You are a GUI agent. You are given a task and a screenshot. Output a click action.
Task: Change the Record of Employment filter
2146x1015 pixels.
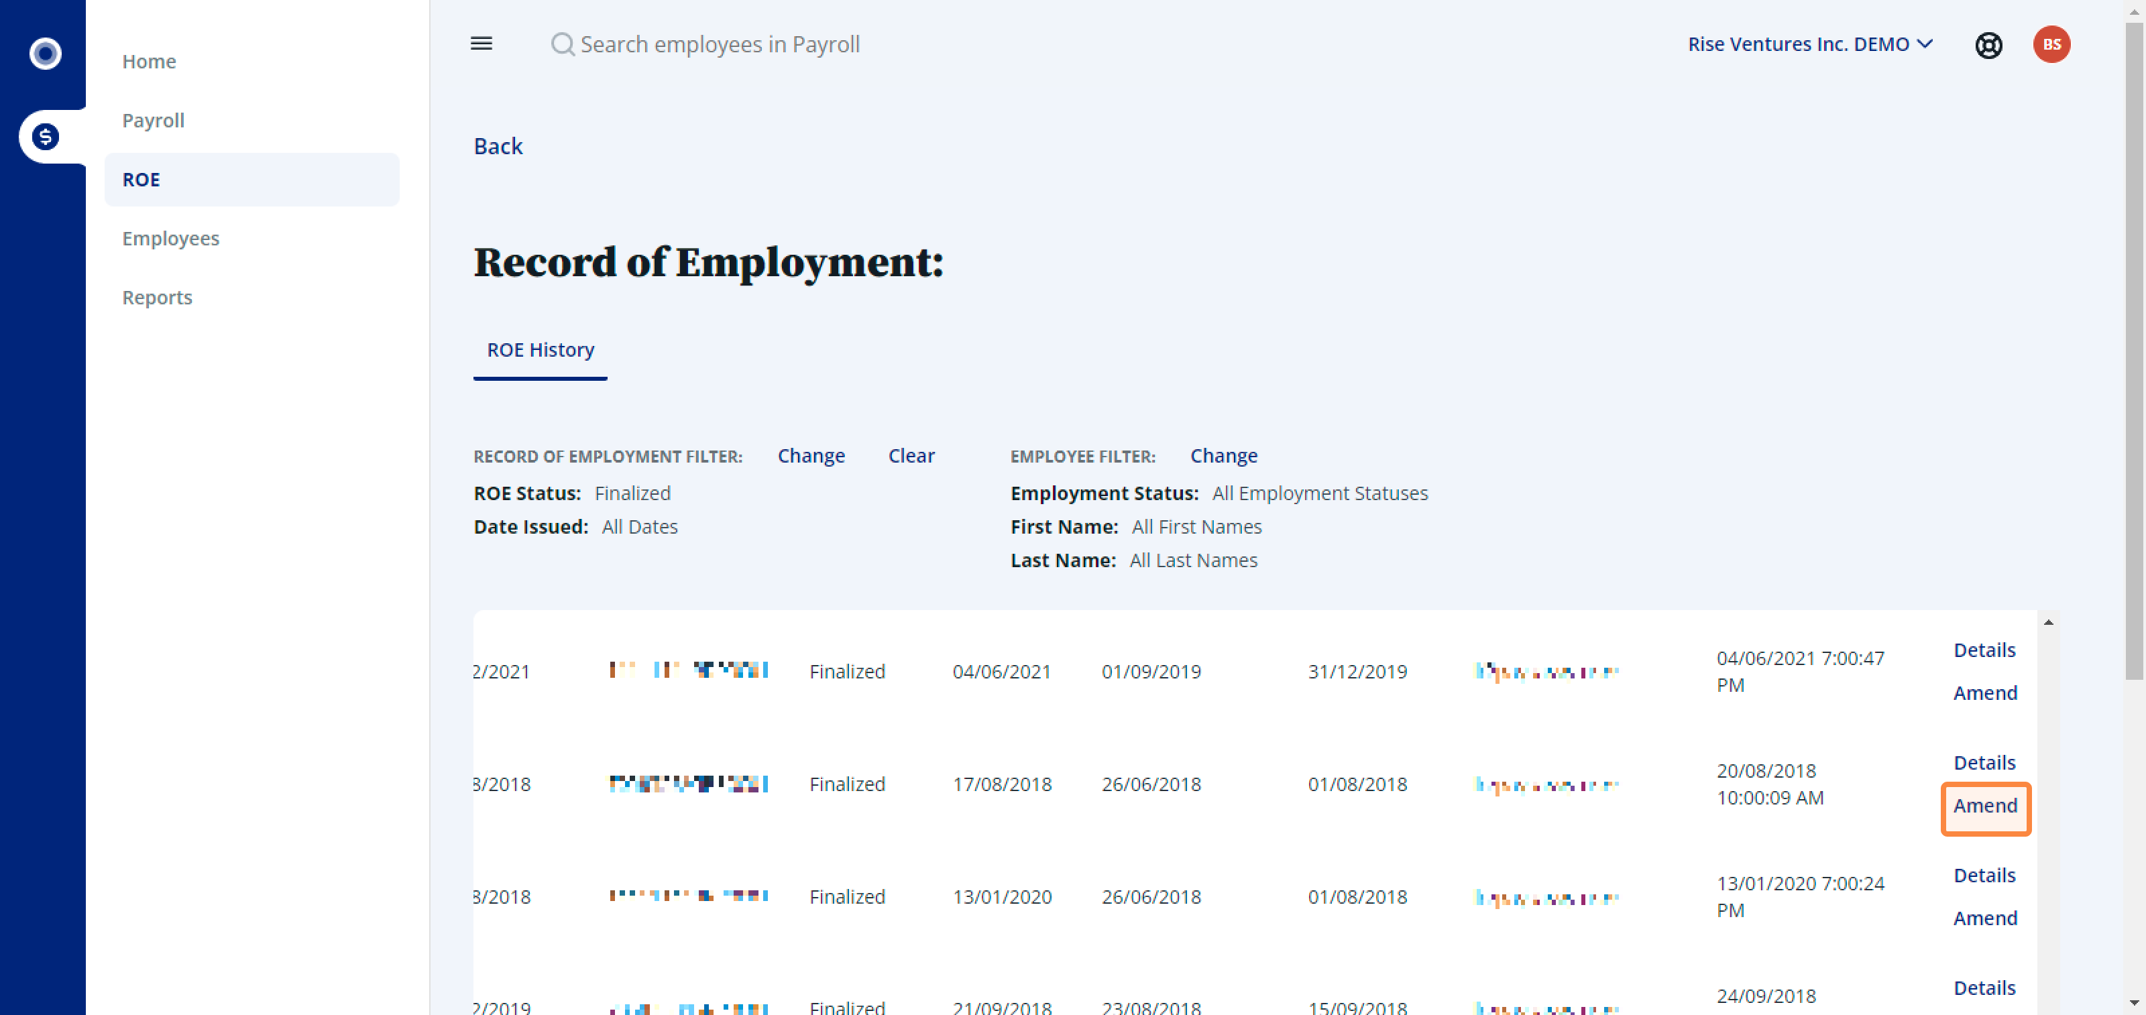click(x=811, y=457)
